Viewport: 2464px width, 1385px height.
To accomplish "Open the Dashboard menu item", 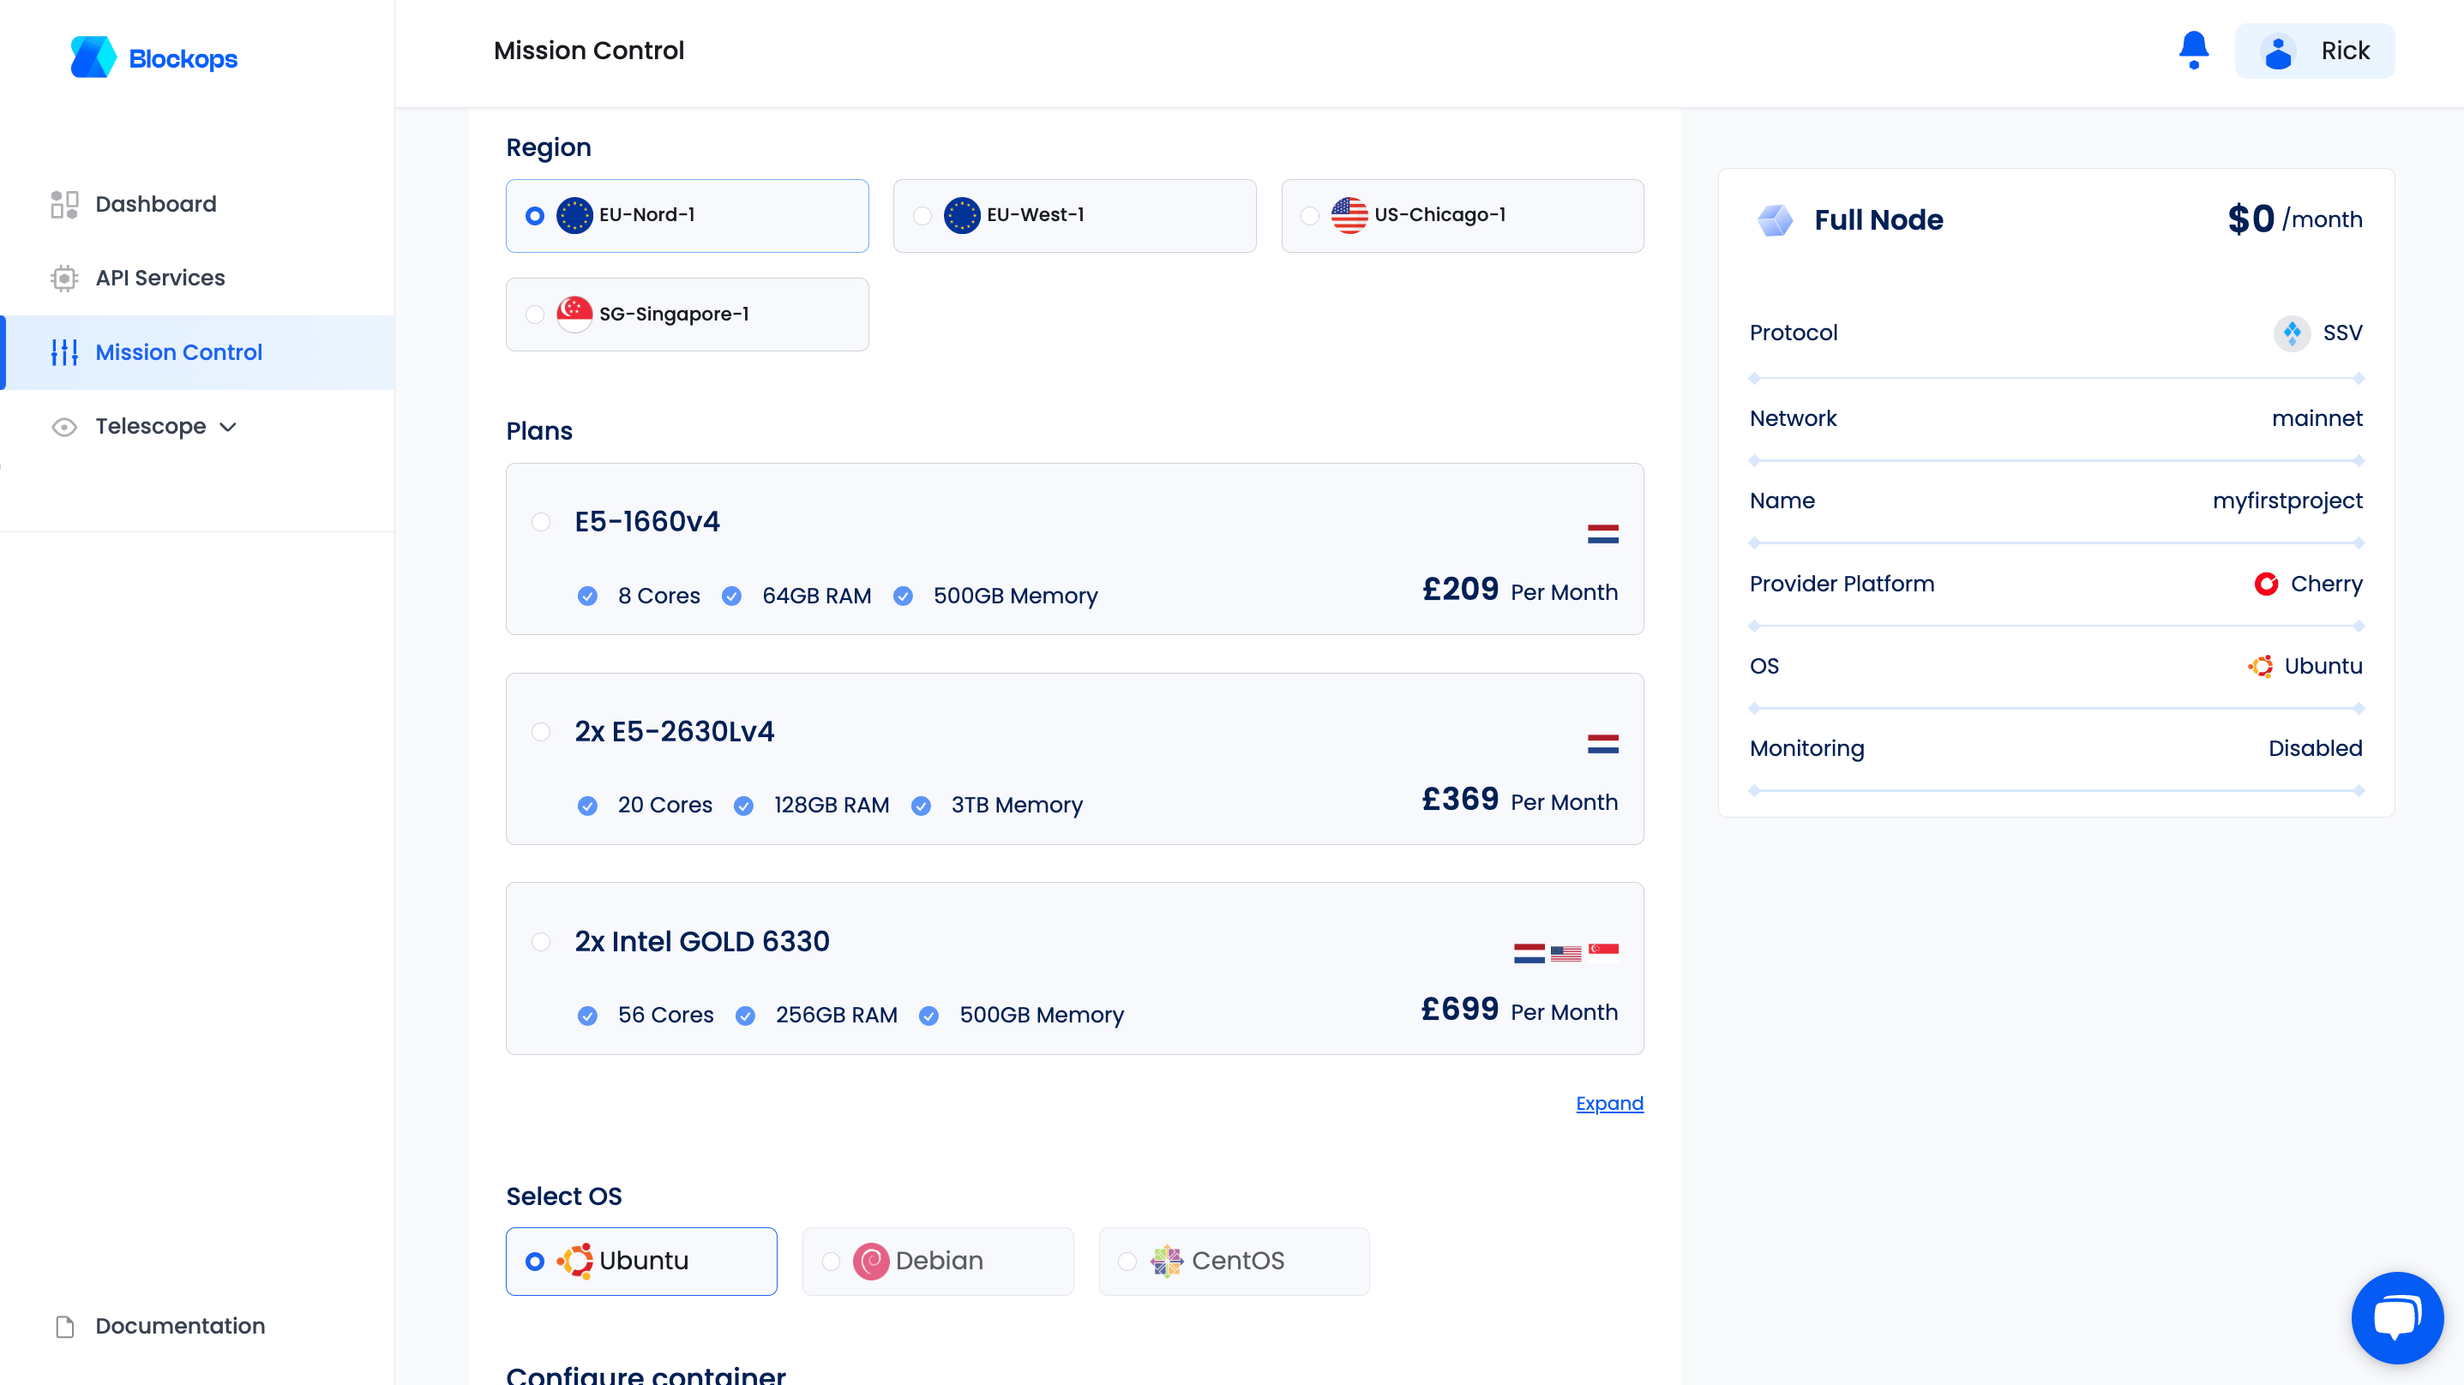I will click(197, 204).
